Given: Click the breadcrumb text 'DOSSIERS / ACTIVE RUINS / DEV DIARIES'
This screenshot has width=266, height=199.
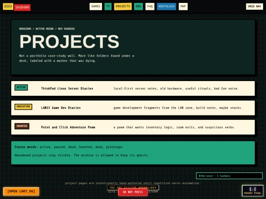Looking at the screenshot, I should tap(47, 29).
